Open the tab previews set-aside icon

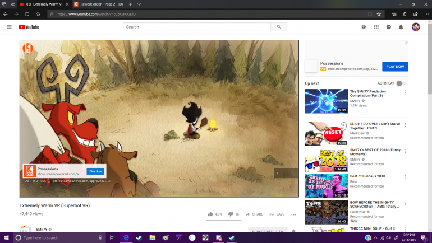(x=4, y=4)
